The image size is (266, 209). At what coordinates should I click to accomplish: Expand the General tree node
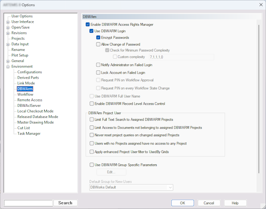[x=8, y=61]
